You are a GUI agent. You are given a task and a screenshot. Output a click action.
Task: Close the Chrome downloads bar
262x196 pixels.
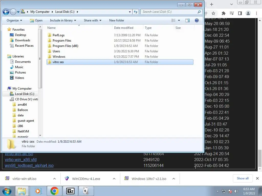[257, 178]
